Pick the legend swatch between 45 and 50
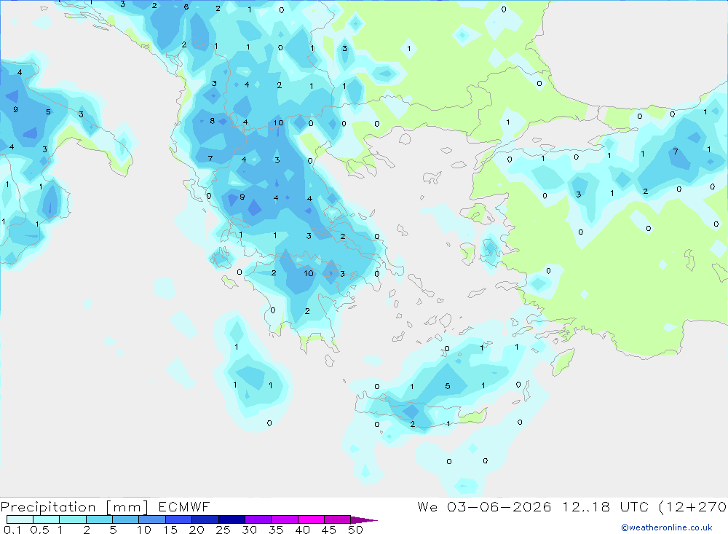 pyautogui.click(x=338, y=519)
